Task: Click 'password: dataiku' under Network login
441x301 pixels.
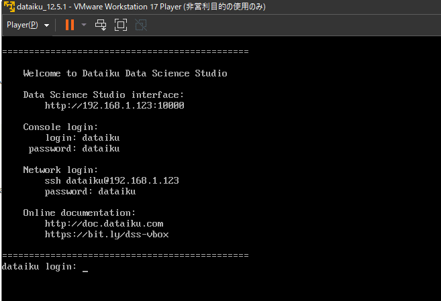Action: pyautogui.click(x=91, y=192)
